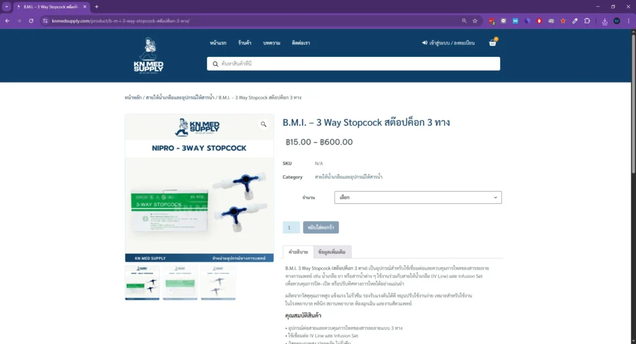
Task: Open the red extension with badge 2
Action: 492,21
